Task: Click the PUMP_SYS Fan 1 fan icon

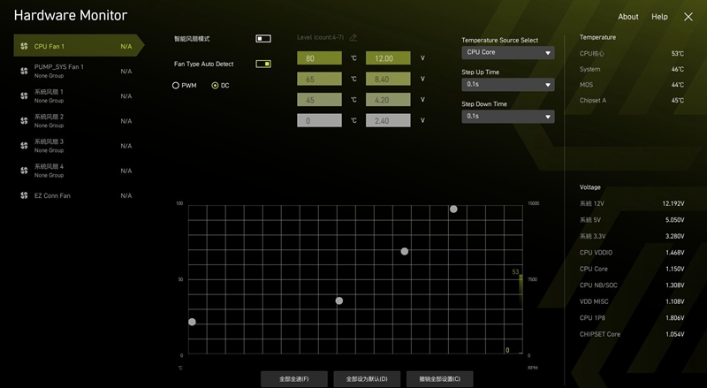Action: (x=24, y=71)
